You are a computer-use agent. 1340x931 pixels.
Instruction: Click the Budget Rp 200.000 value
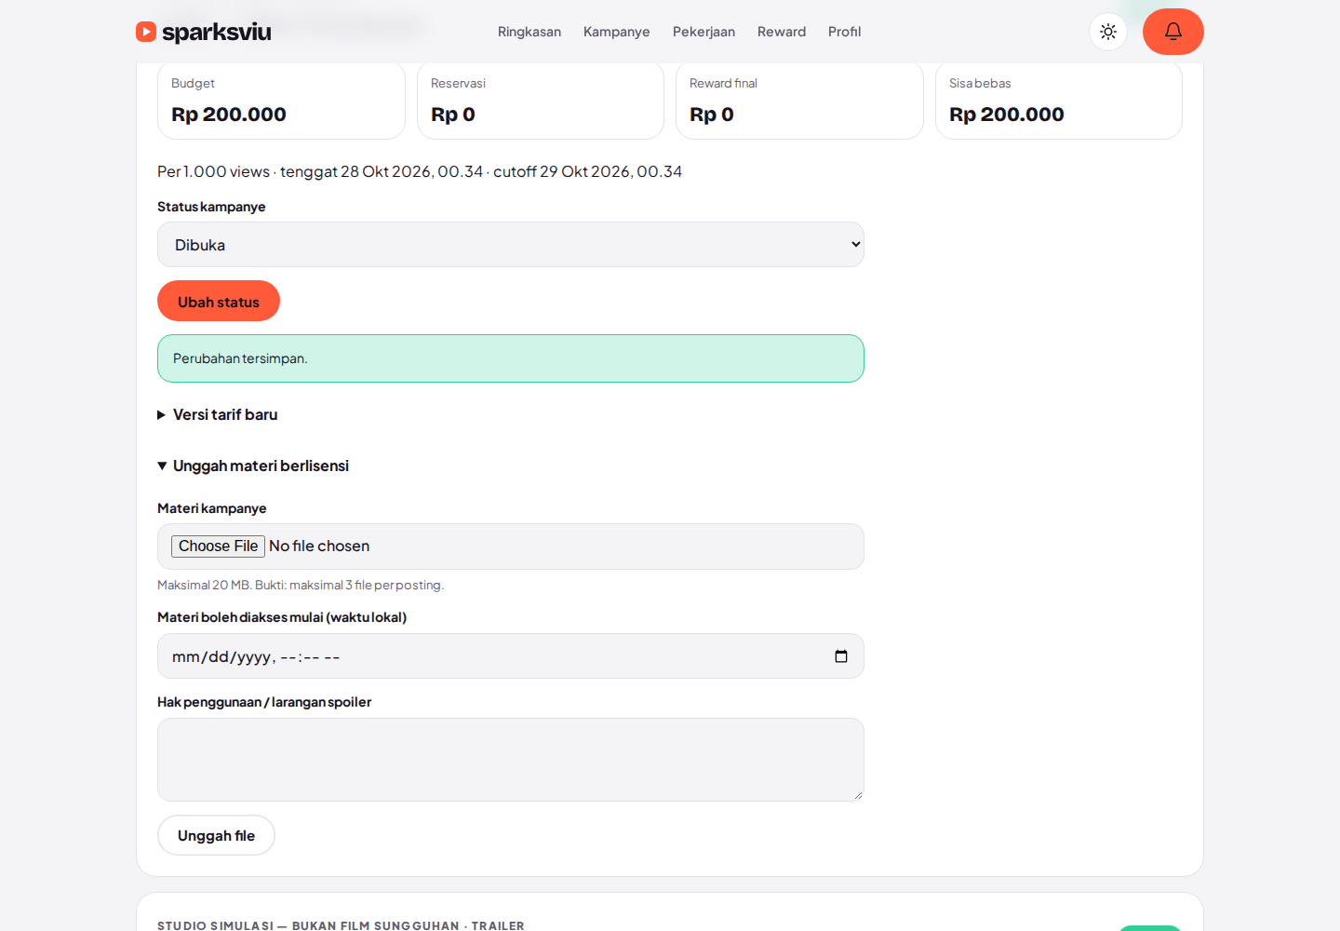click(229, 115)
